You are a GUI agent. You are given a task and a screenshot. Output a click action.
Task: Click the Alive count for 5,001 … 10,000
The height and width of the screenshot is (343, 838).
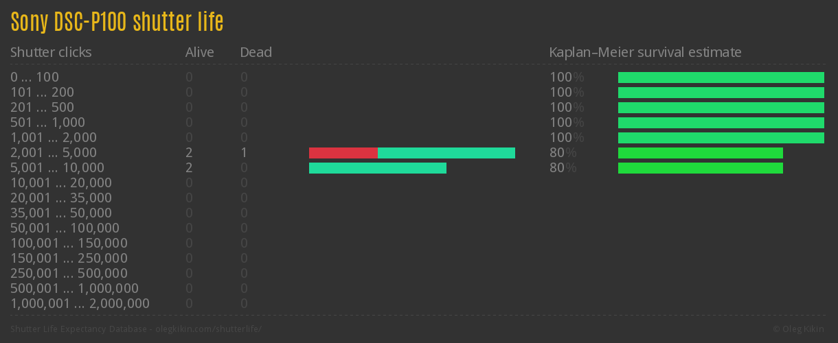[189, 168]
